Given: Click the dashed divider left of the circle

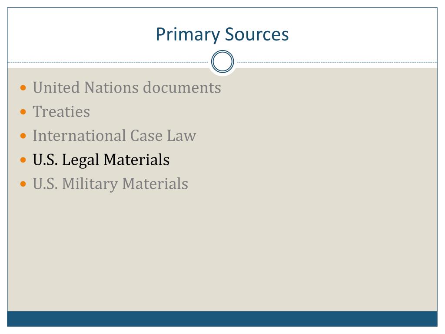Looking at the screenshot, I should point(109,62).
